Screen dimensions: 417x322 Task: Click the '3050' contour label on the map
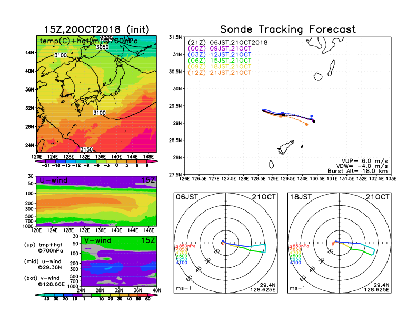coord(102,47)
